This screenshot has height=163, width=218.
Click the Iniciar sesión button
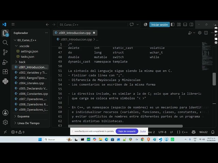point(159,24)
